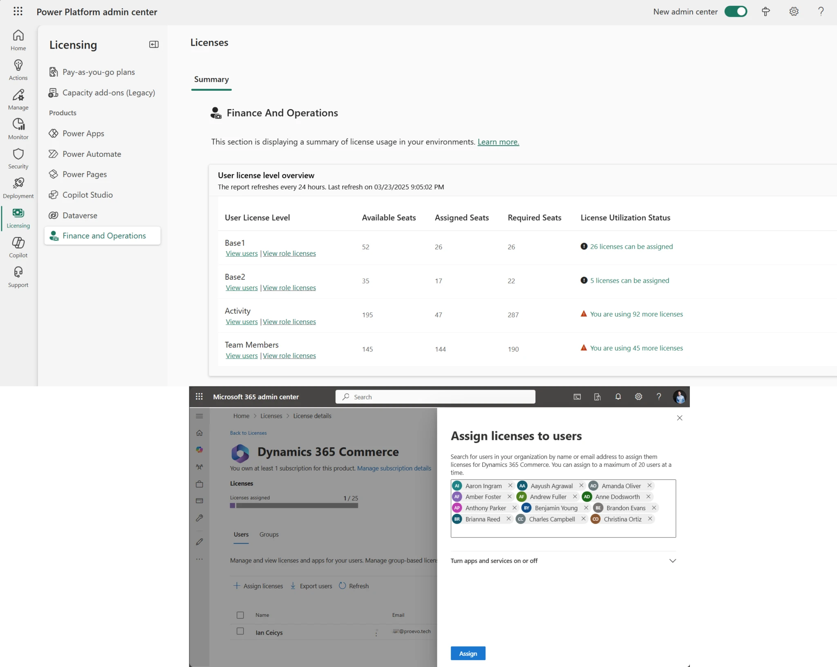This screenshot has height=667, width=837.
Task: Open the app launcher in Power Platform admin center
Action: [18, 11]
